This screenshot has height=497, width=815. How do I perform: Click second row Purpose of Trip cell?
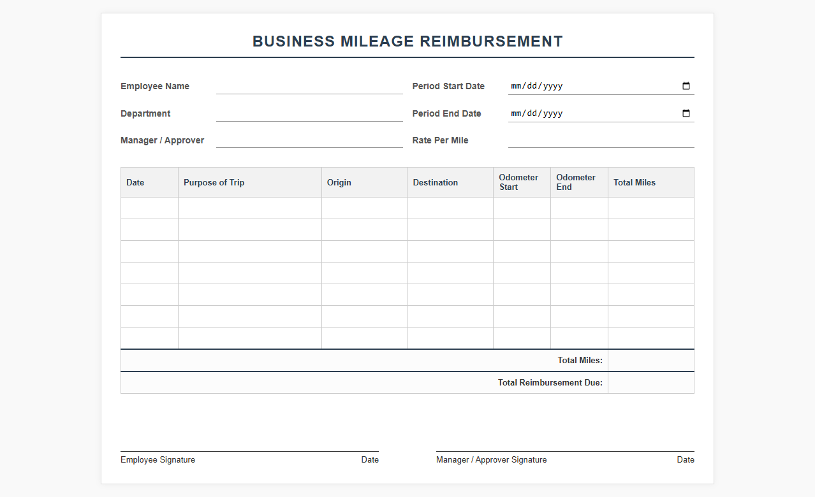pos(250,230)
